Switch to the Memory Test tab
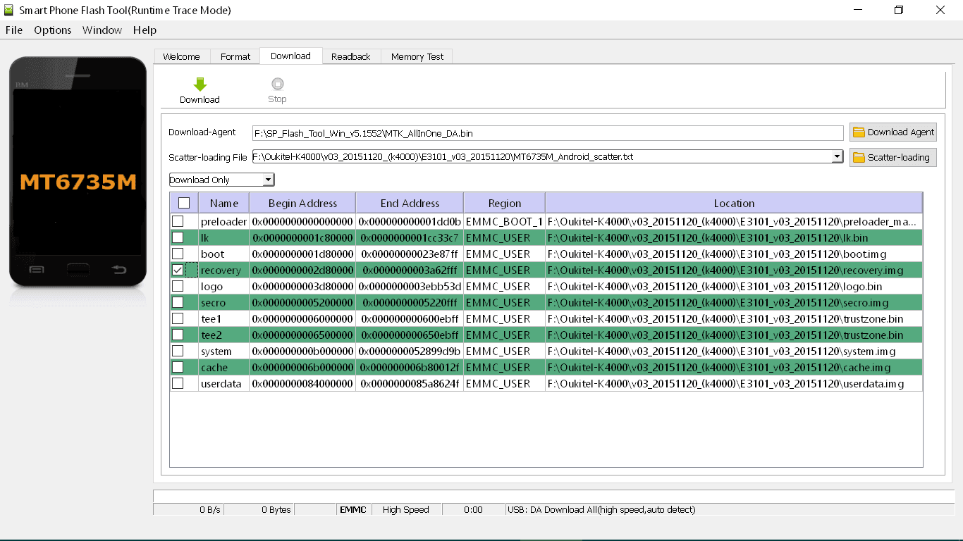 click(417, 56)
